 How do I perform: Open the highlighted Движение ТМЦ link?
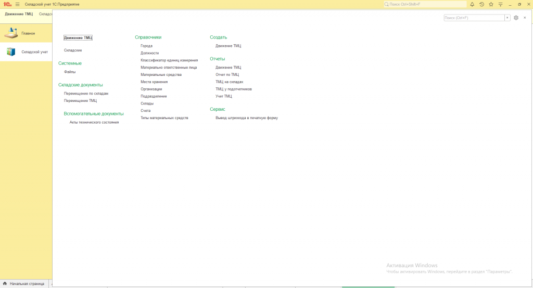coord(78,38)
